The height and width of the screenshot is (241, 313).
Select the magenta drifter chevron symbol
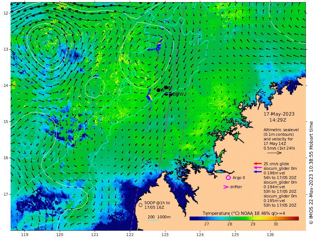tap(226, 187)
